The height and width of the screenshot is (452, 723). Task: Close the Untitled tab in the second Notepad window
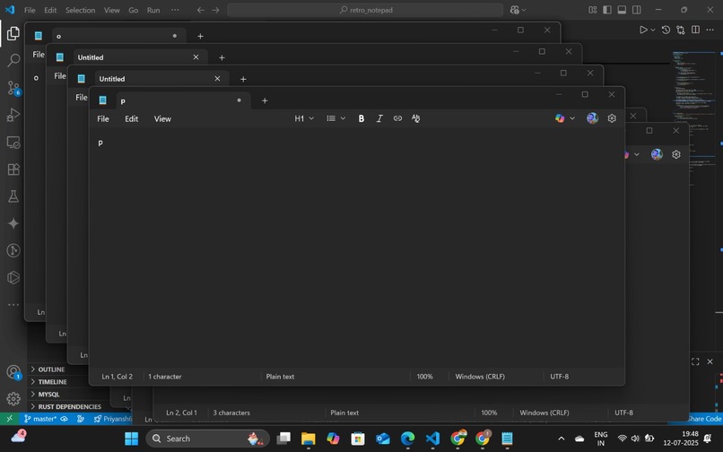pos(196,57)
